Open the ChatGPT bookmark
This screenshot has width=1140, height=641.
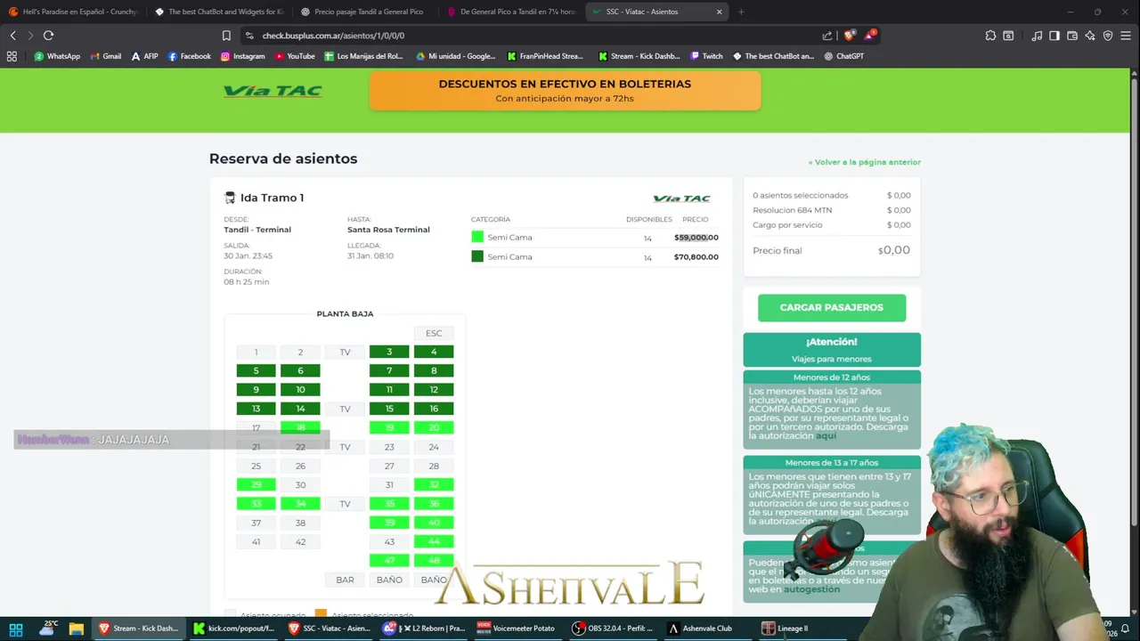(844, 56)
